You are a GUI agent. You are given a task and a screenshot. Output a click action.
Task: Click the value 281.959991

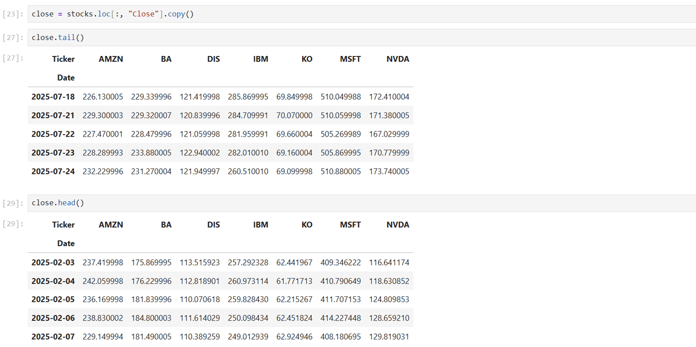click(x=248, y=134)
